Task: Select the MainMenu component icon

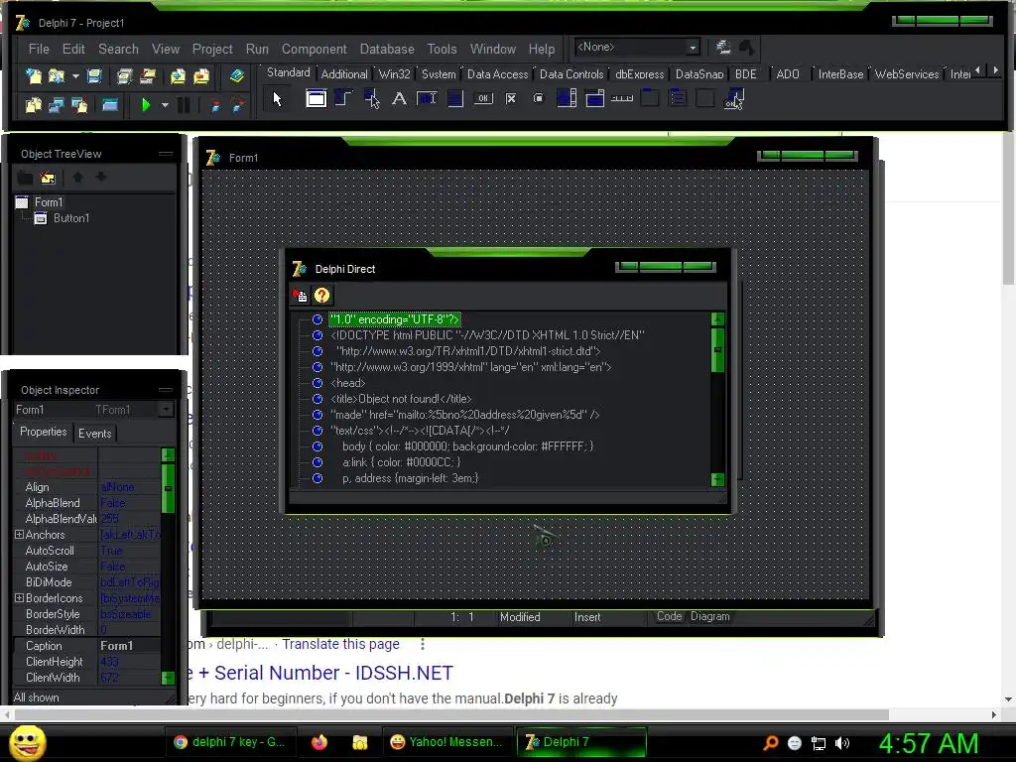Action: tap(343, 98)
